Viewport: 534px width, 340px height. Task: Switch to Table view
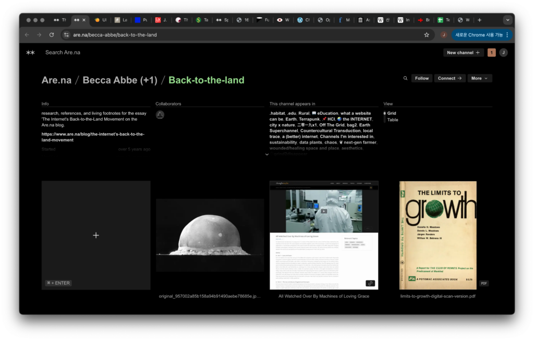coord(392,120)
